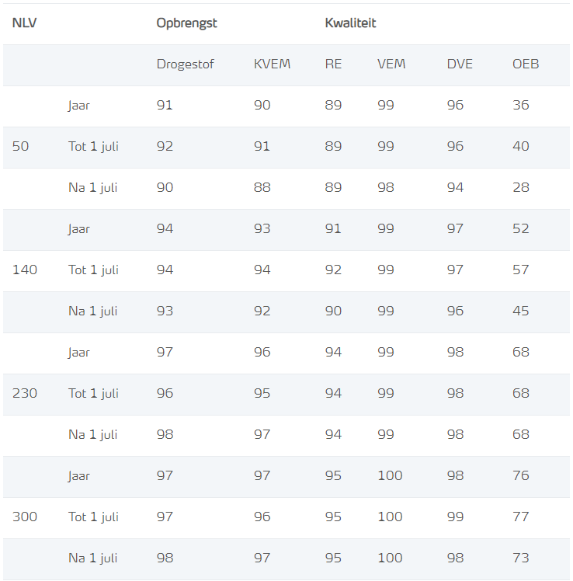Click the Opbrengst header
Screen dimensions: 573x581
pos(186,23)
